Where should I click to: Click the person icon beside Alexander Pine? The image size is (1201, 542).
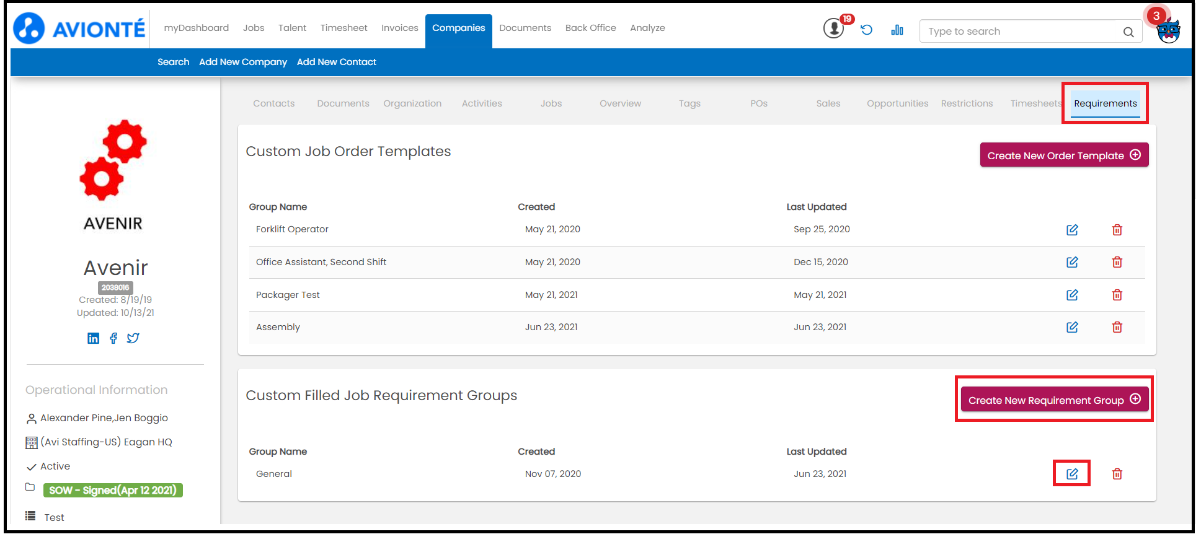(32, 419)
